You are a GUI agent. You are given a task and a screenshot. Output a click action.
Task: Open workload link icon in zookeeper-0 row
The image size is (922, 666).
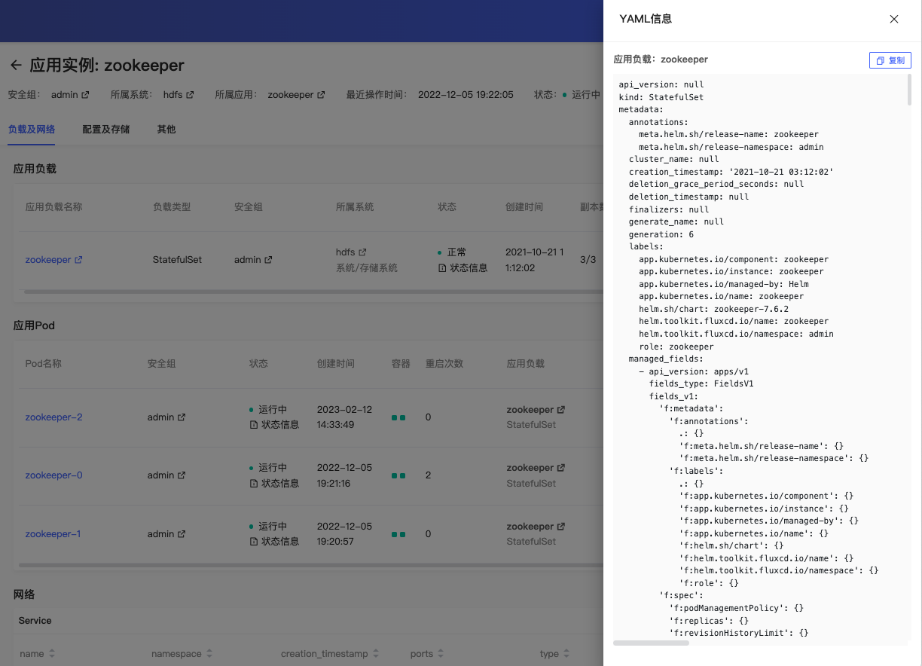point(560,468)
